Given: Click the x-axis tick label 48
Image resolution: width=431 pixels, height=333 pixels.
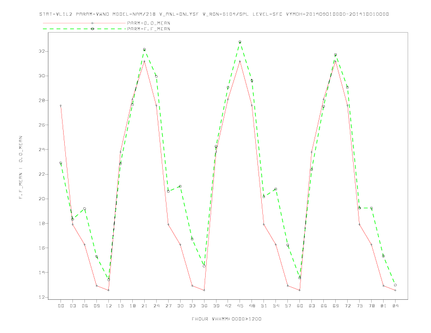Looking at the screenshot, I should [252, 306].
